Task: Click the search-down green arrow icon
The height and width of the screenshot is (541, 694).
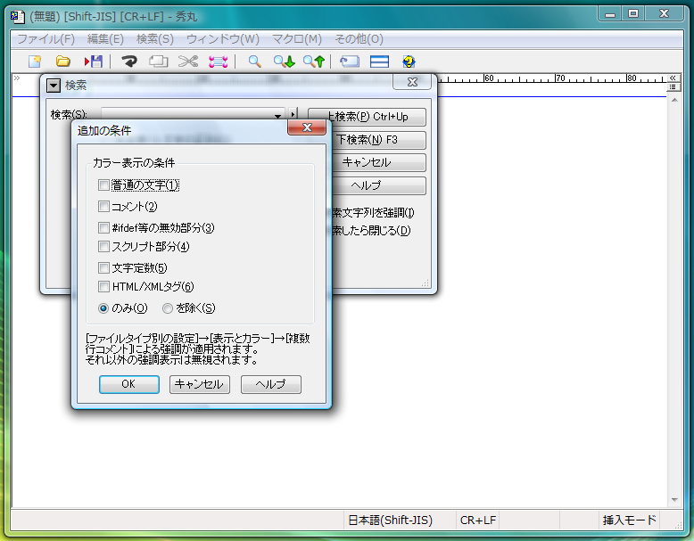Action: pos(285,61)
